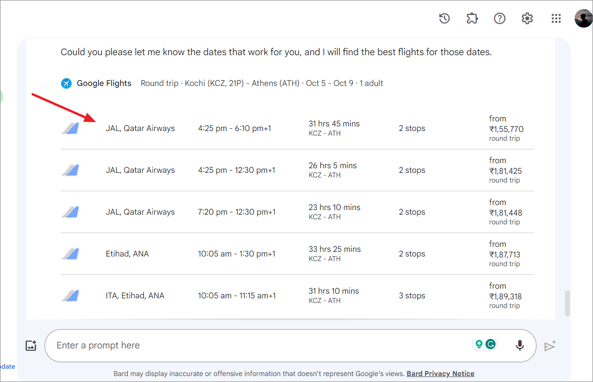Open the Google Flights link label
The image size is (593, 382).
[x=104, y=83]
